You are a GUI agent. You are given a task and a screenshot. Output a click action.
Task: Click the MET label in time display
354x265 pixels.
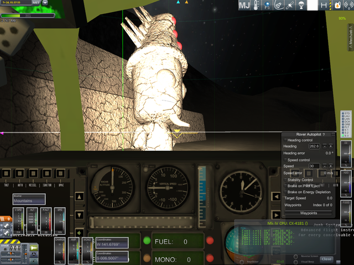pos(36,3)
